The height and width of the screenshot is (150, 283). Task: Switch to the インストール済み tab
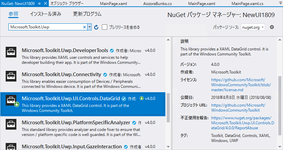[46, 14]
